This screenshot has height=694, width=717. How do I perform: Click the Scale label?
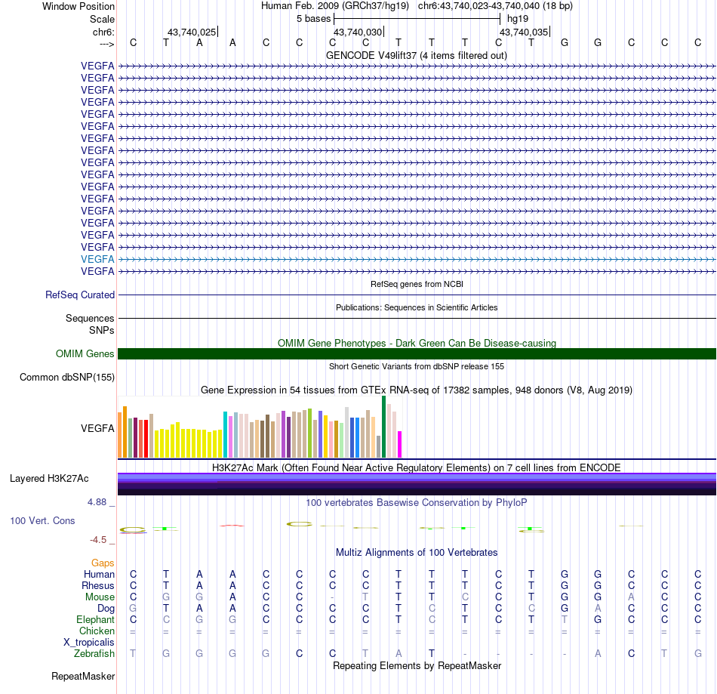(x=102, y=19)
